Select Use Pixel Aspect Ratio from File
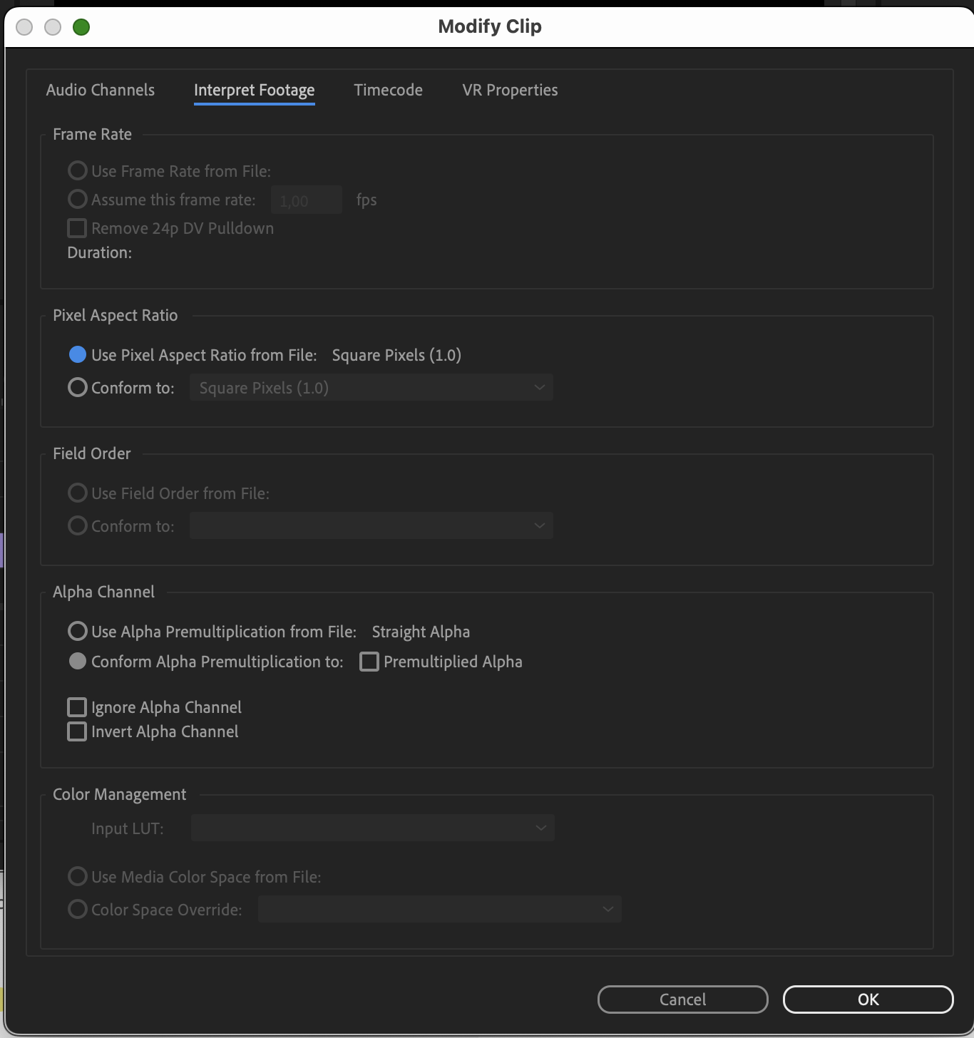The height and width of the screenshot is (1038, 974). point(77,354)
